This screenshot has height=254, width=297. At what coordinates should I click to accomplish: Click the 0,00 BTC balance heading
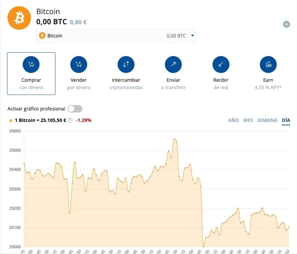pos(51,22)
